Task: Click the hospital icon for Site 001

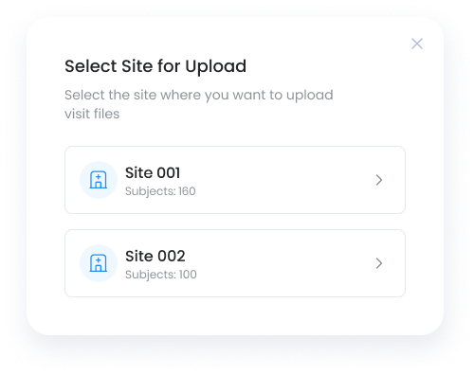Action: [99, 180]
